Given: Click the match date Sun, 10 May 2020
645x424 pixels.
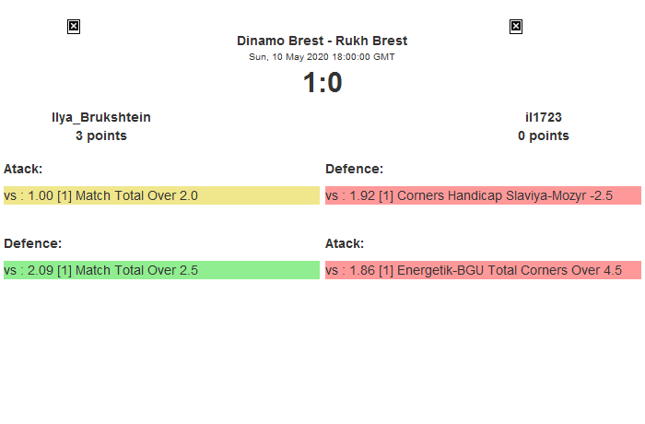Looking at the screenshot, I should click(x=291, y=56).
